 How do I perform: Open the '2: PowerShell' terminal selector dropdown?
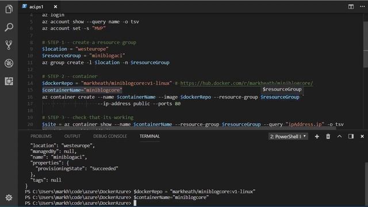coord(288,136)
